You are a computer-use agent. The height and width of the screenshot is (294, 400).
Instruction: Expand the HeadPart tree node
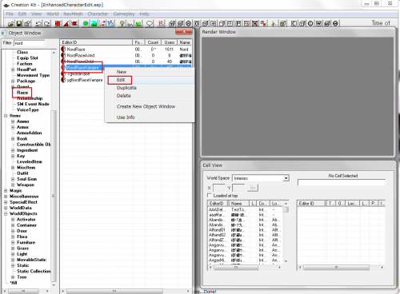tap(13, 70)
